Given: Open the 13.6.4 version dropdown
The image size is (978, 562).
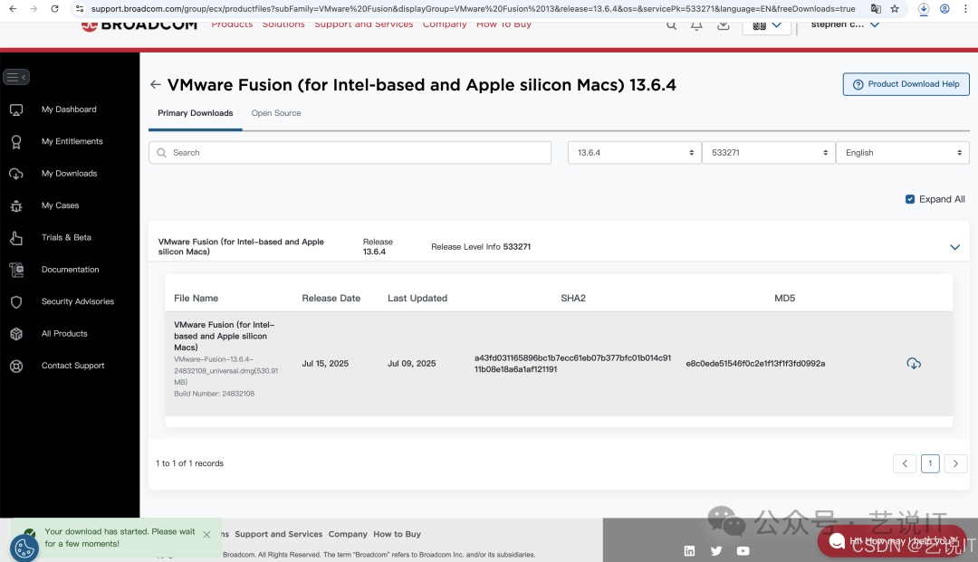Looking at the screenshot, I should pyautogui.click(x=634, y=153).
